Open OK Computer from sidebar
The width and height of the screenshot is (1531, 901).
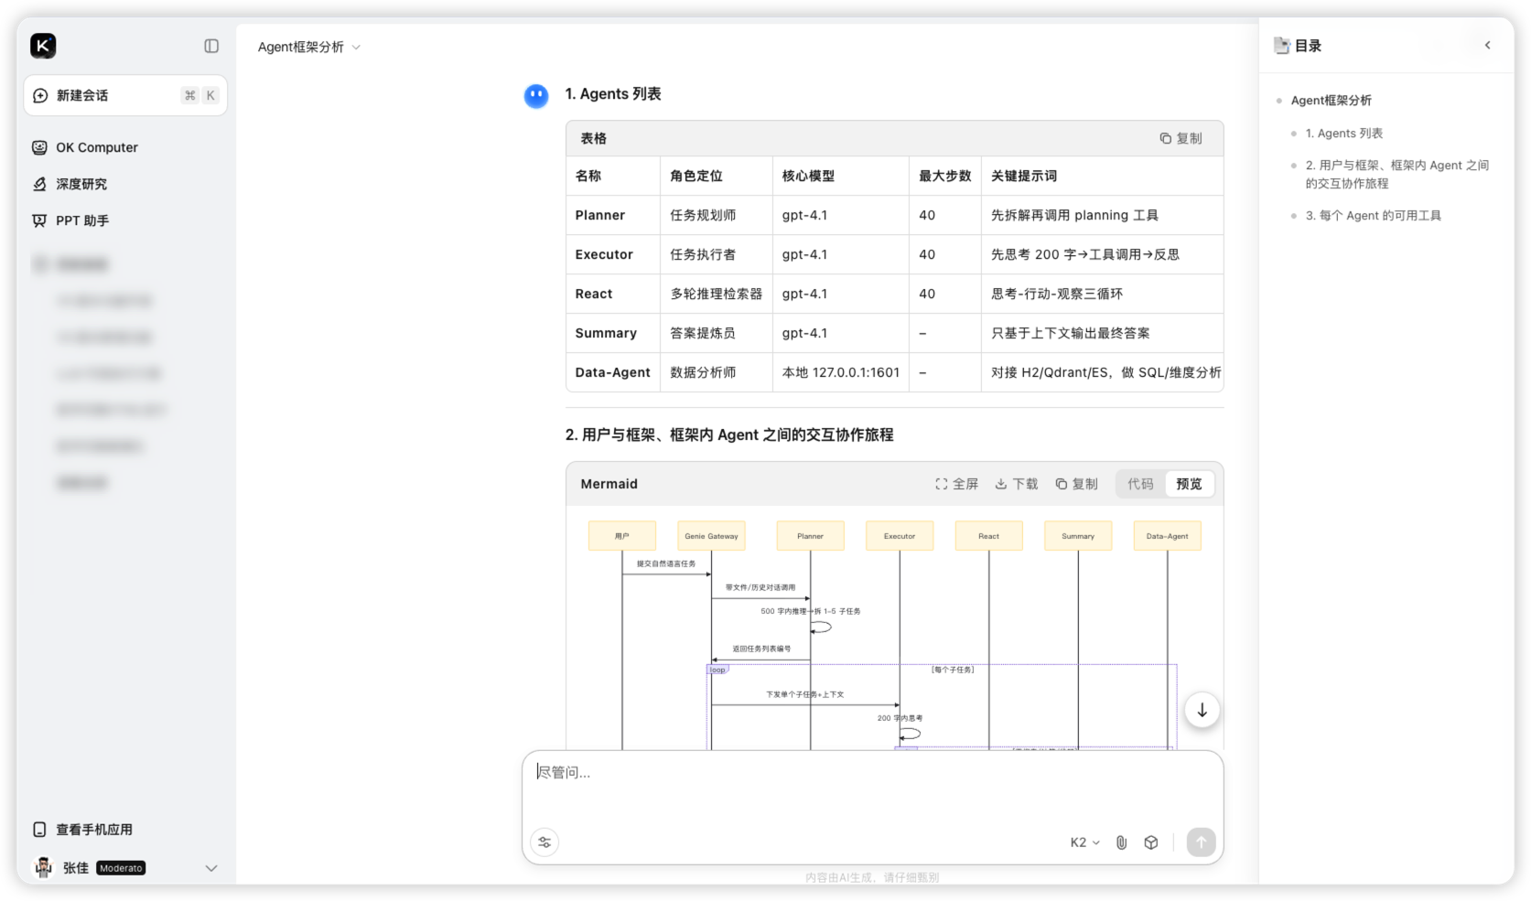(x=96, y=147)
